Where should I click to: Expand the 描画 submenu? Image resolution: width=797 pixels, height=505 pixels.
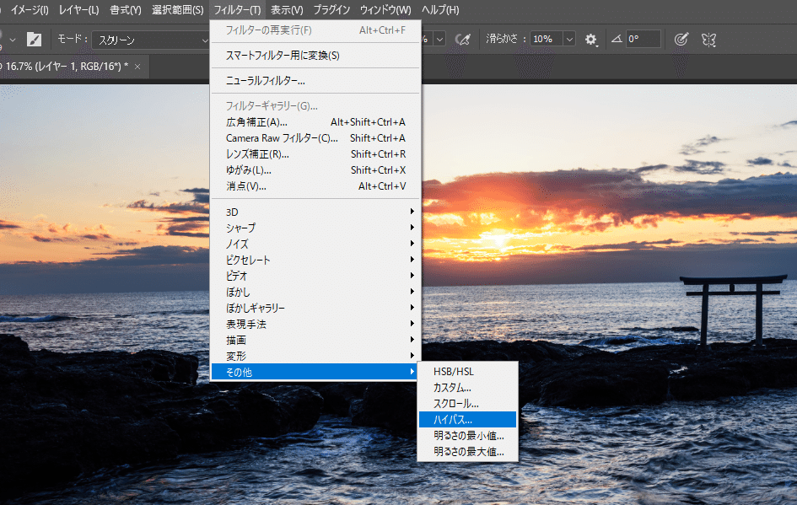[x=315, y=340]
